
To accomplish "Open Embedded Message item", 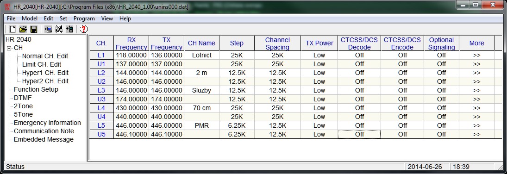I will (x=44, y=139).
